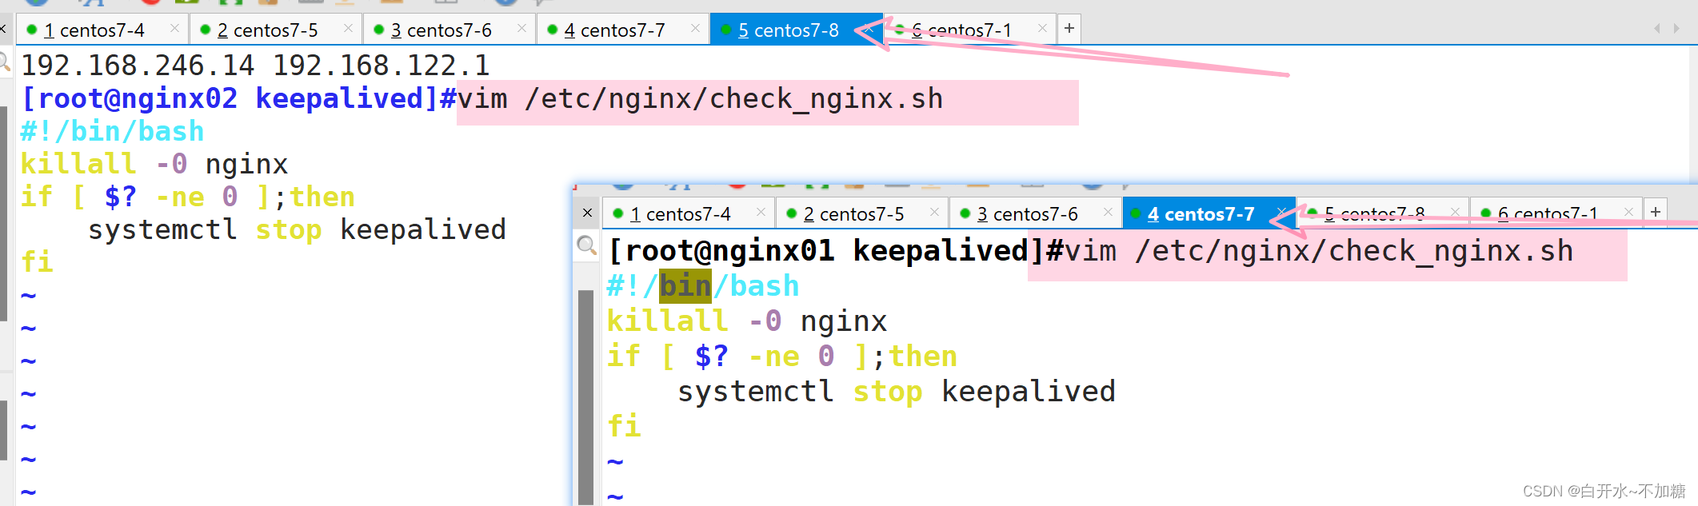Image resolution: width=1698 pixels, height=506 pixels.
Task: Click highlighted bin word in front window
Action: point(685,286)
